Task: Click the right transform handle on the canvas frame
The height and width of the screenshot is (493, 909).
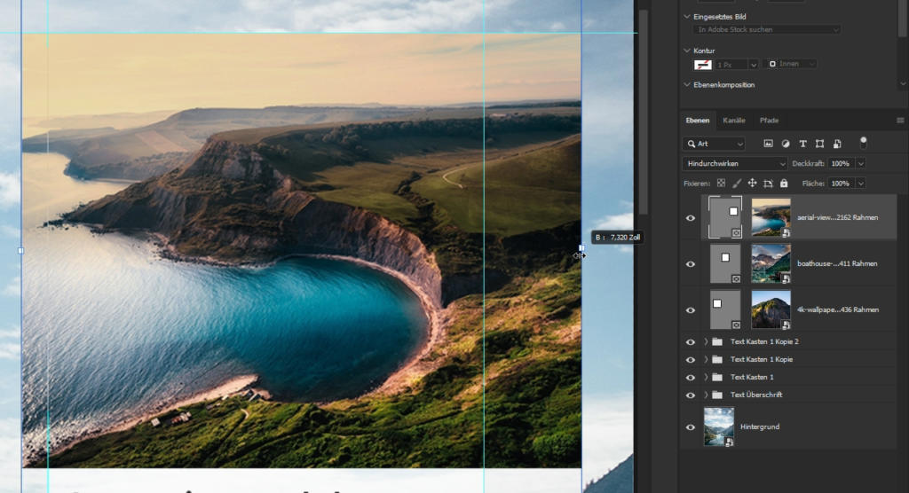Action: click(581, 248)
